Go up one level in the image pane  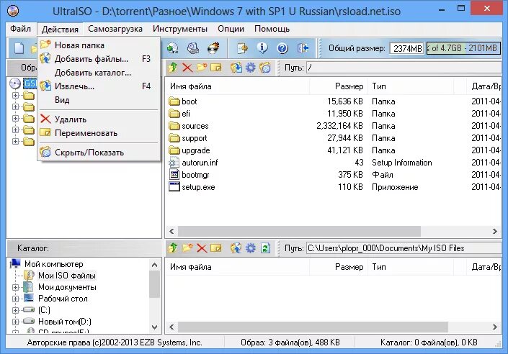173,68
